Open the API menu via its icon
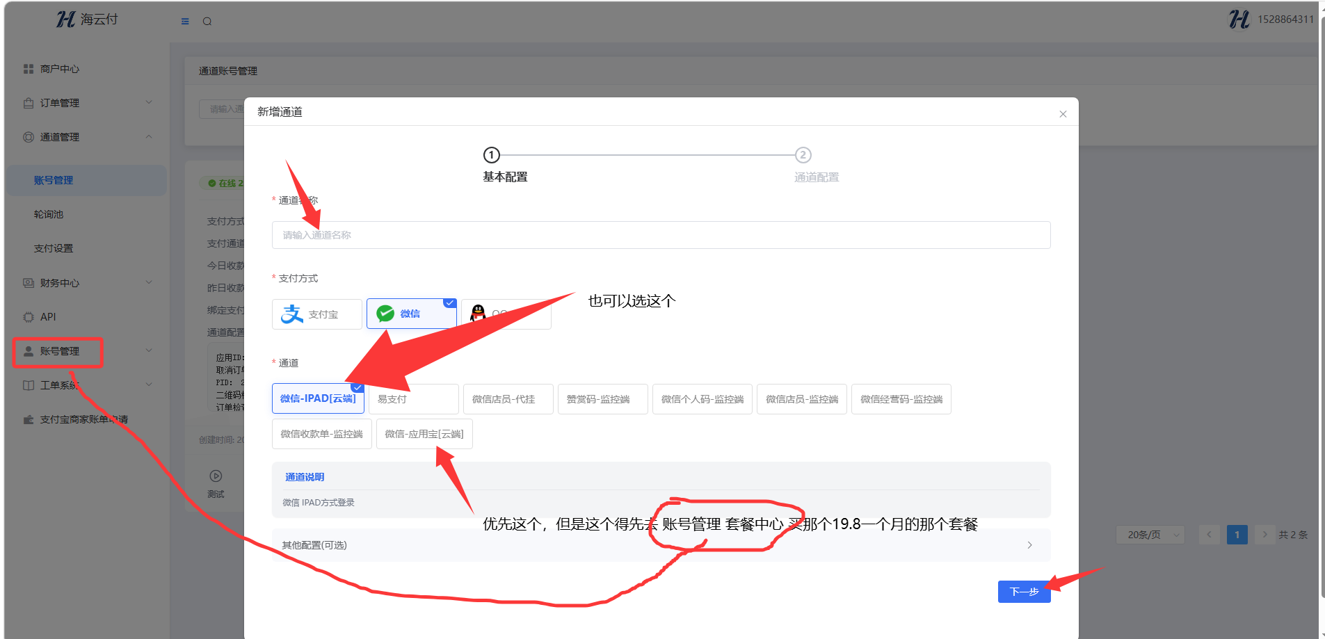 click(29, 317)
